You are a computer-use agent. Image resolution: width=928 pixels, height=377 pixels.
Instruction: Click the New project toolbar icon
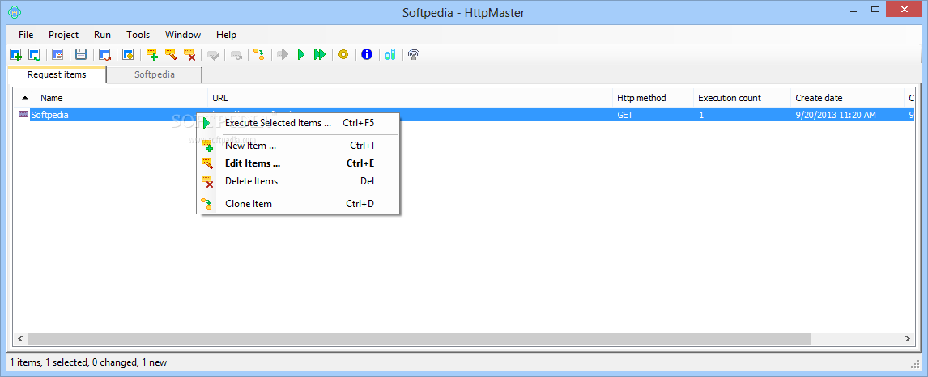click(x=16, y=54)
